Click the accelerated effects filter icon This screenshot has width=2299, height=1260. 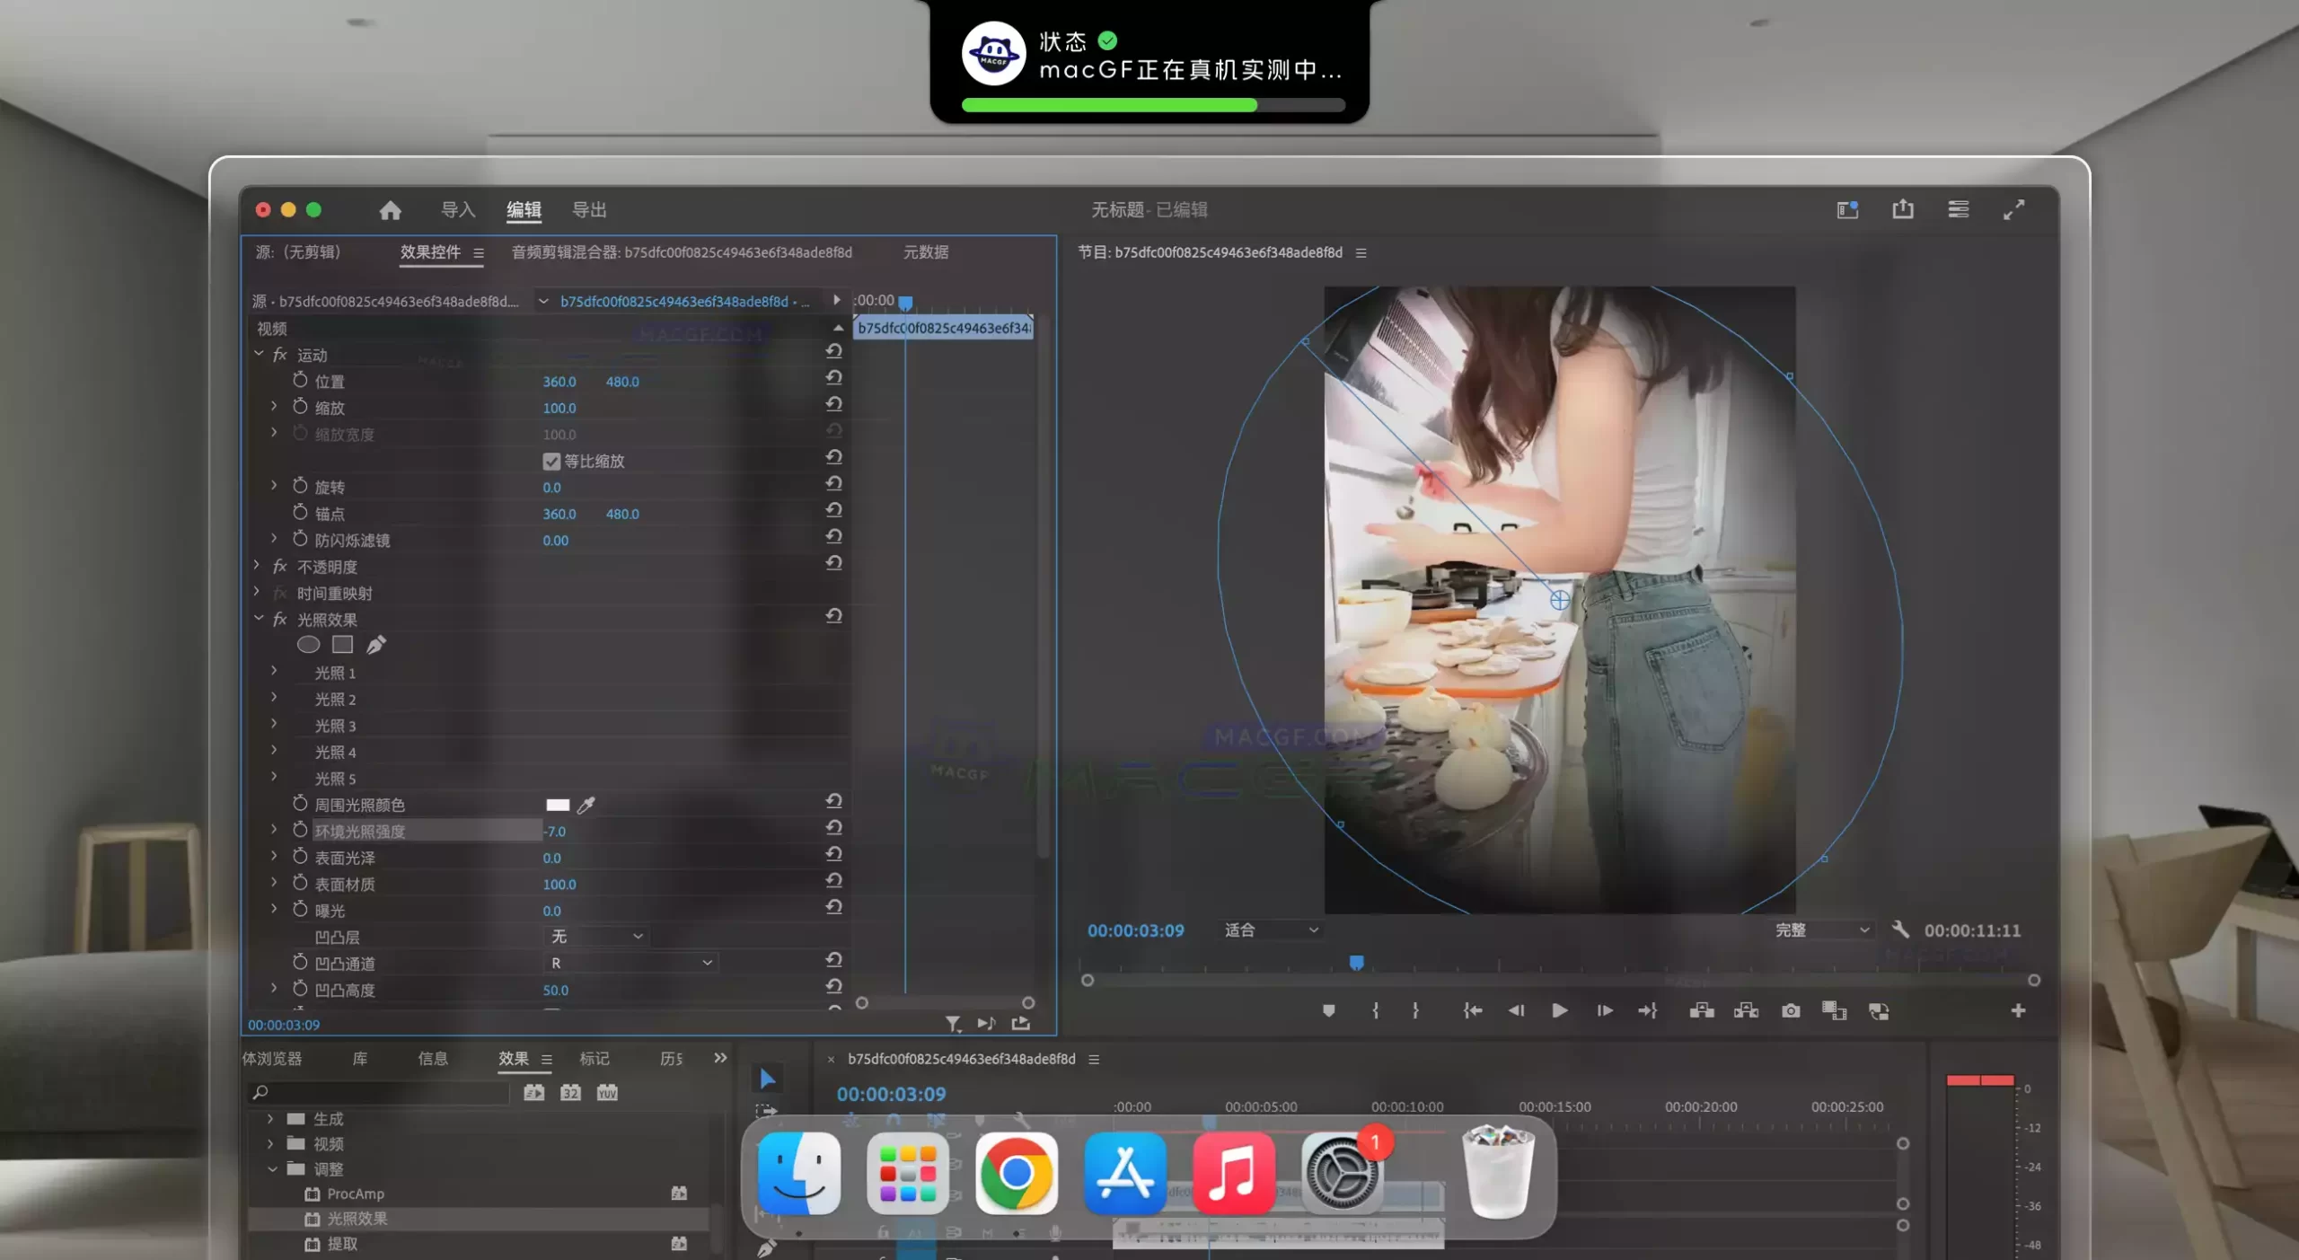click(533, 1092)
